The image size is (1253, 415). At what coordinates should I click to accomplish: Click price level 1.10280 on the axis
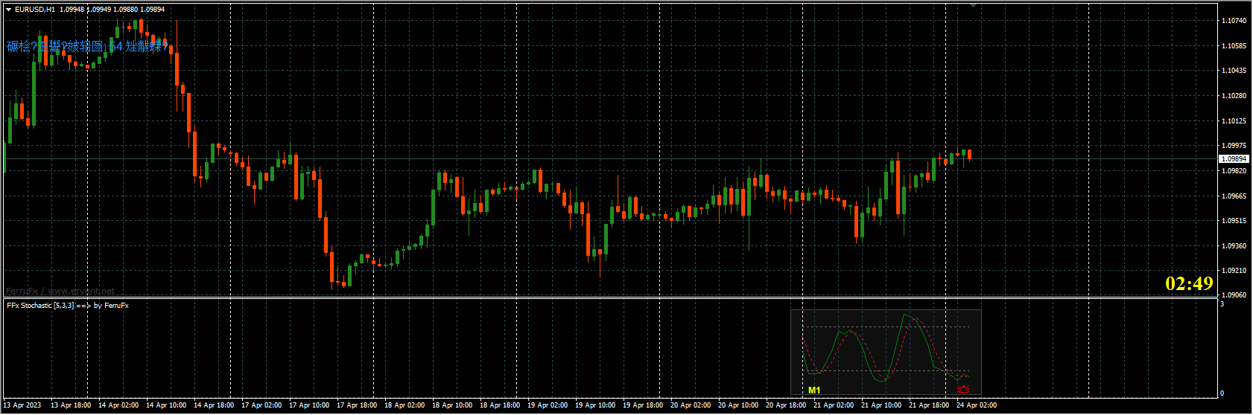(1234, 96)
